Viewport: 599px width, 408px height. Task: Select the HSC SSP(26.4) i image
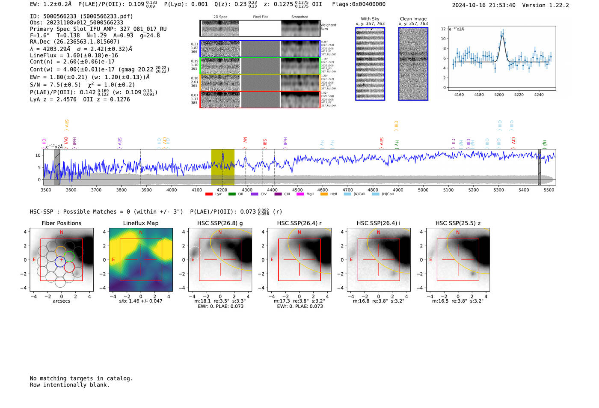point(379,260)
